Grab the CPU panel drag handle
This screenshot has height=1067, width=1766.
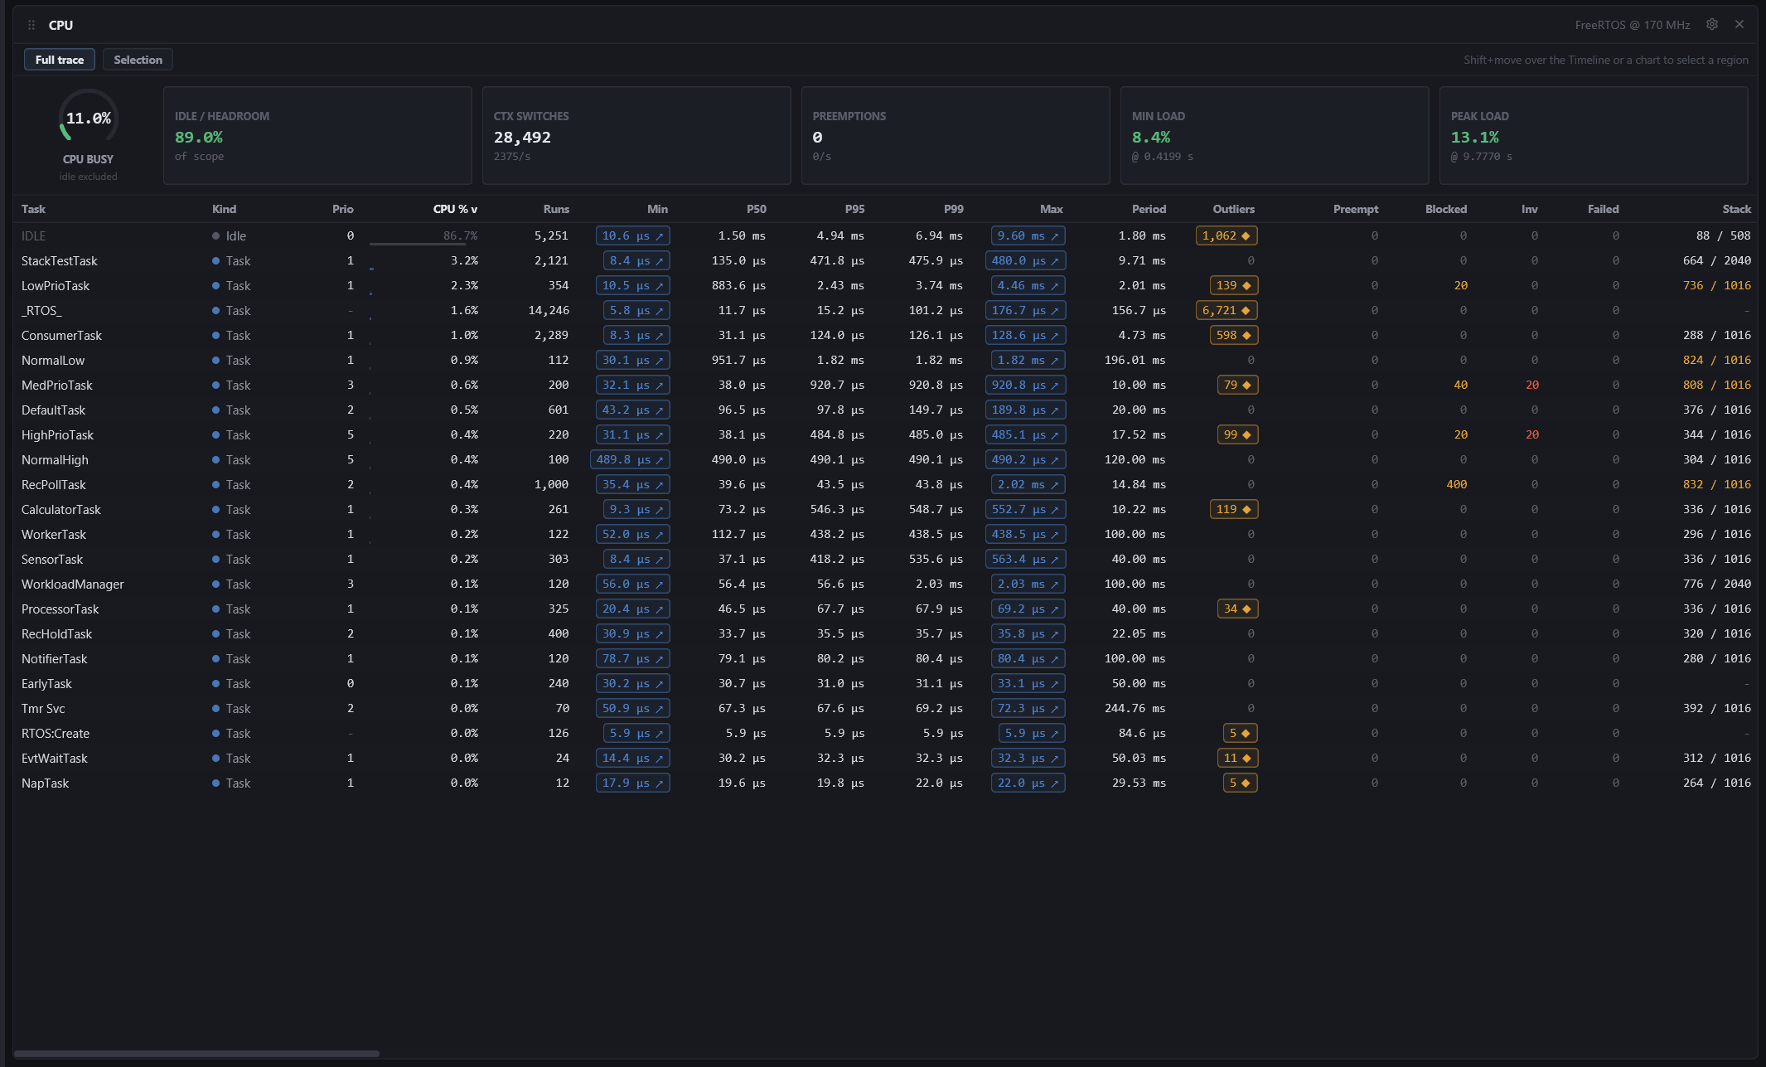[31, 25]
